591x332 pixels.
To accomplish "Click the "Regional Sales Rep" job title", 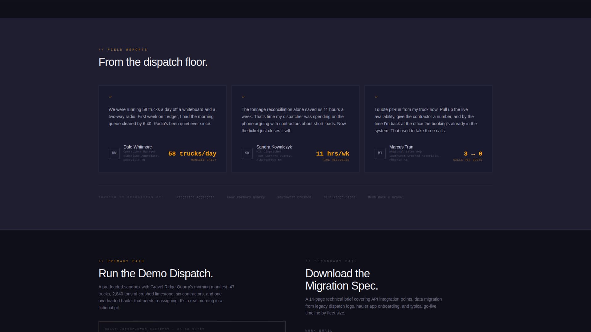I will tap(405, 152).
